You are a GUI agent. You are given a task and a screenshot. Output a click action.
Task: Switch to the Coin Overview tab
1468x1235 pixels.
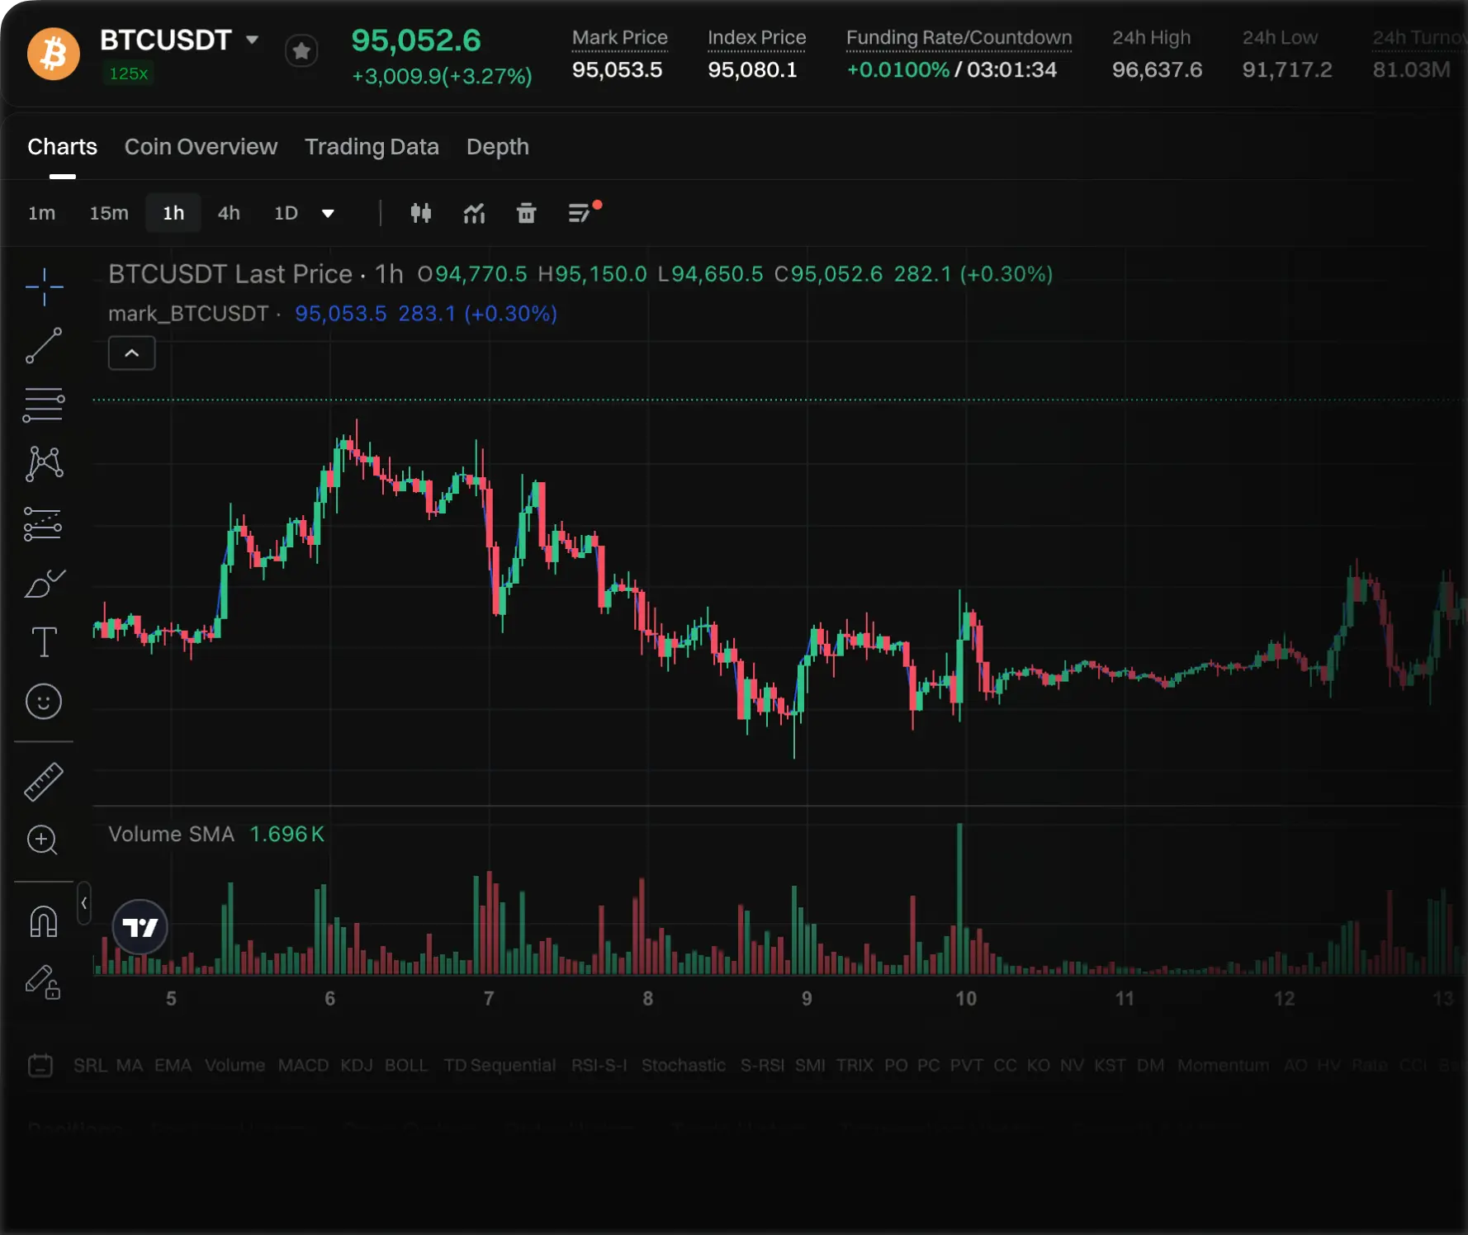click(201, 147)
